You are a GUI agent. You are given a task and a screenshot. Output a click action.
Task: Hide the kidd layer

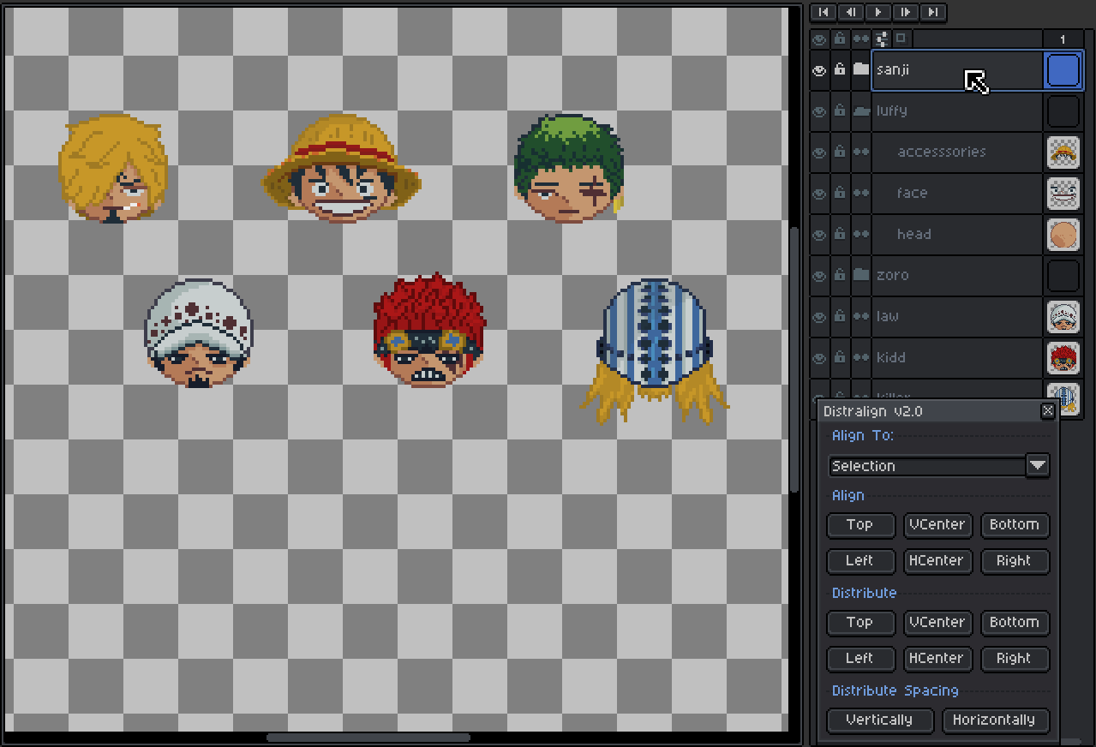click(x=819, y=357)
